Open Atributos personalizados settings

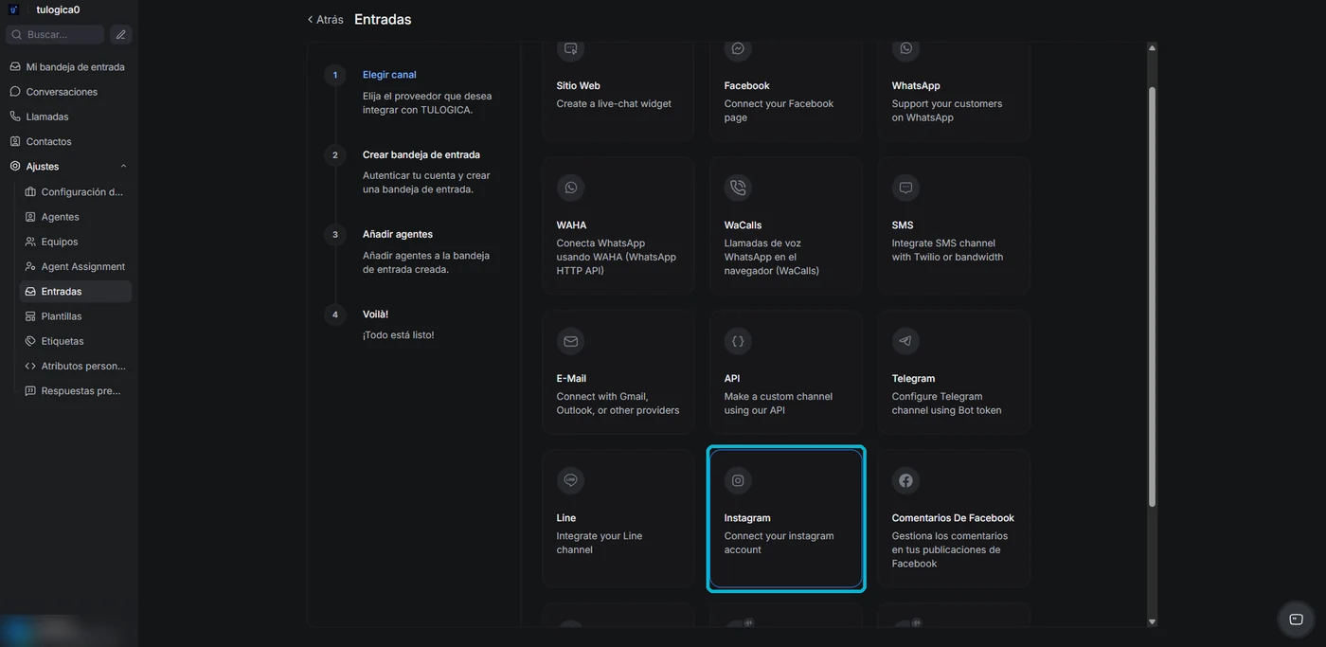(x=75, y=366)
